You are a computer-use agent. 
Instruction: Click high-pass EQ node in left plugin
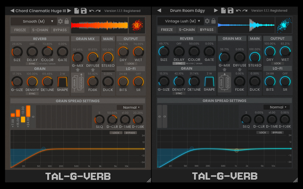click(43, 149)
